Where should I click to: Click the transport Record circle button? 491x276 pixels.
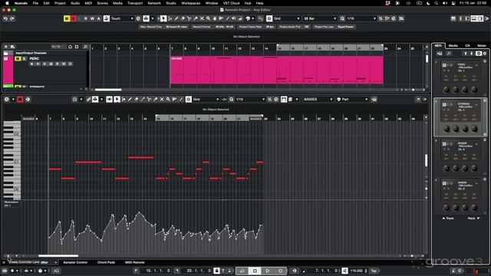click(x=281, y=271)
